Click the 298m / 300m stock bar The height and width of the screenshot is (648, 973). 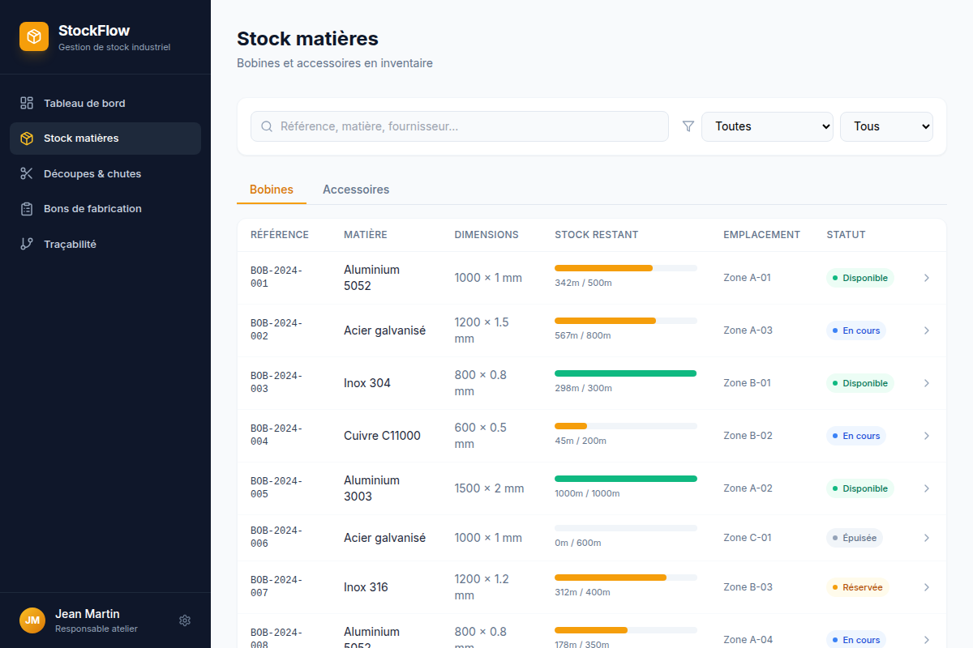coord(626,373)
